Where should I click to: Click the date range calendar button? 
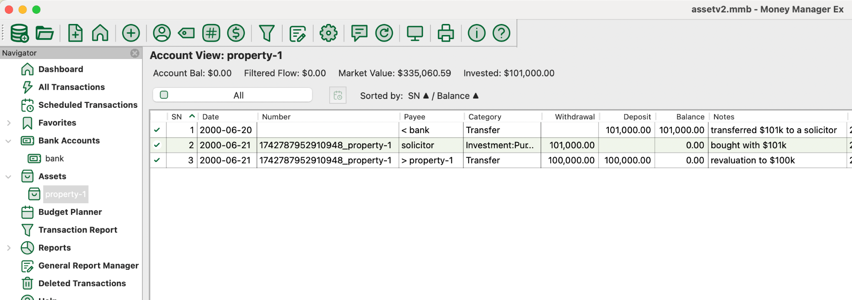point(338,95)
